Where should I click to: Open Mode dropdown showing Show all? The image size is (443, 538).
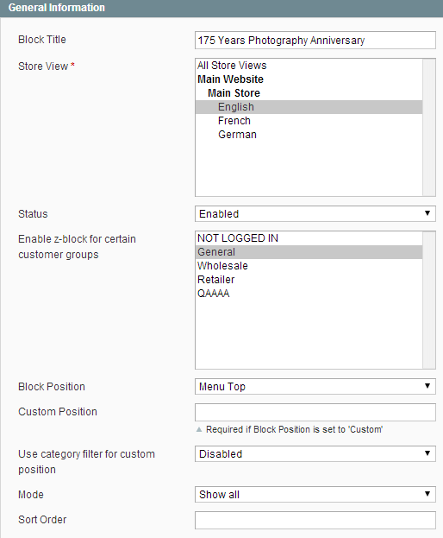[315, 495]
